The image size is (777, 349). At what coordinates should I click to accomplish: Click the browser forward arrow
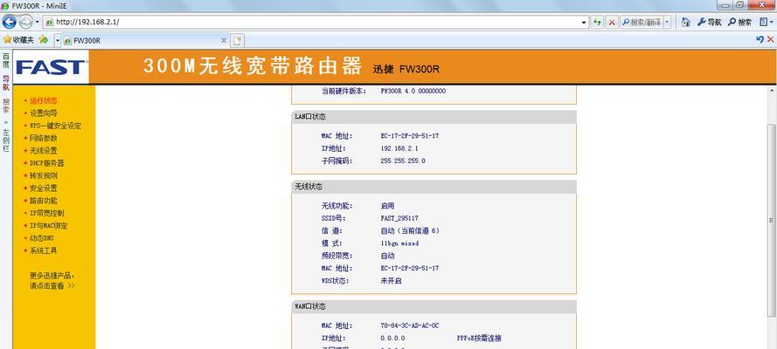click(x=25, y=22)
